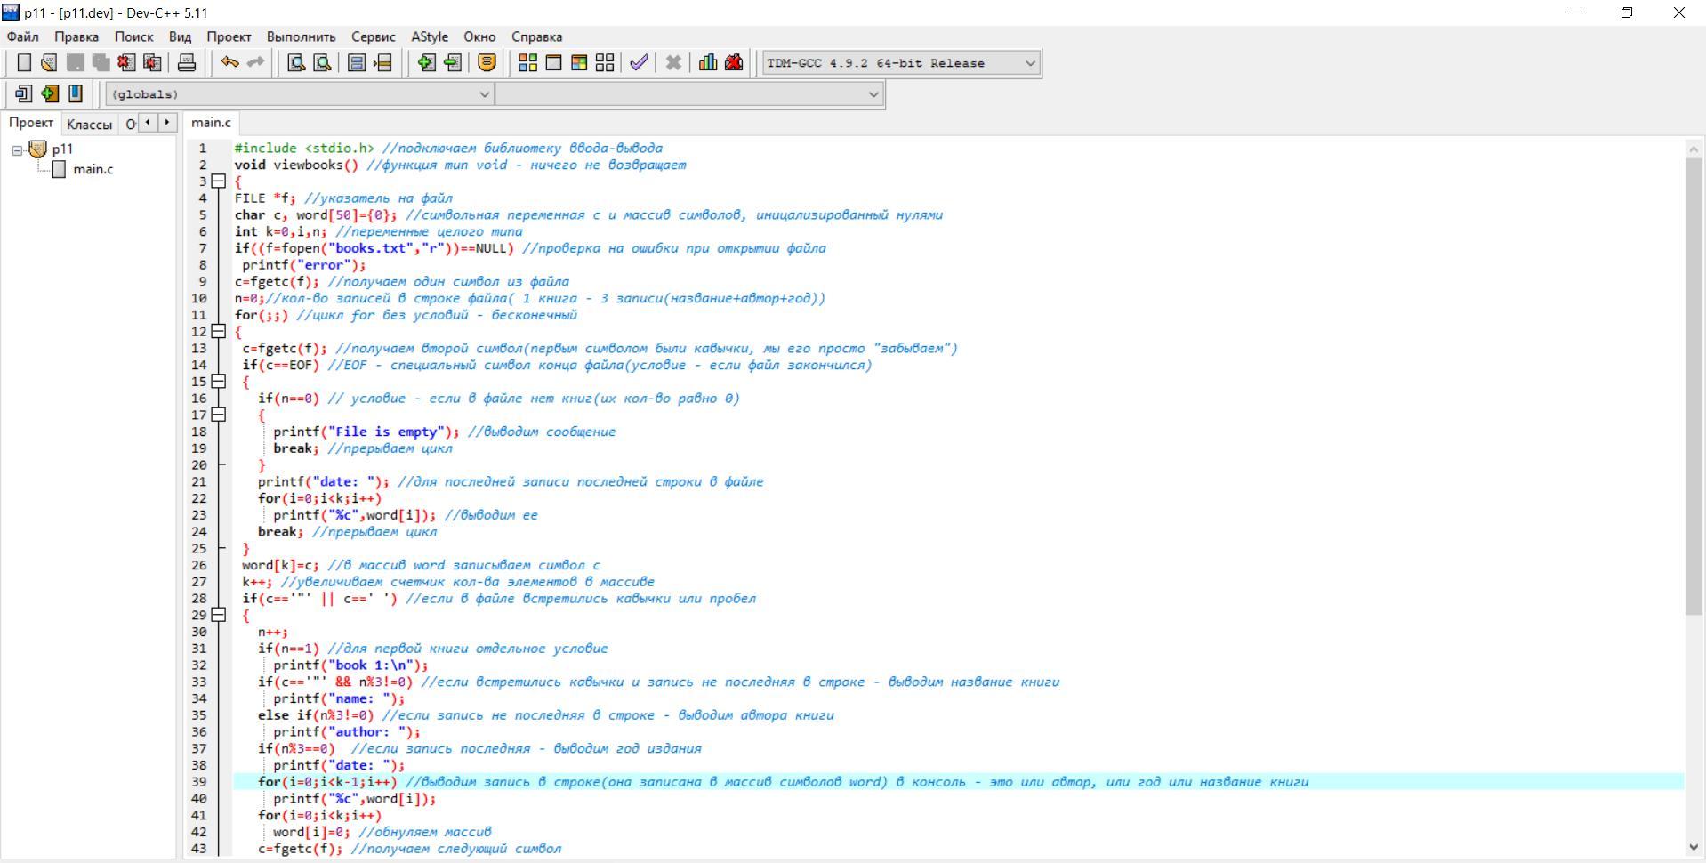Click the Compile and Run icon

[579, 62]
